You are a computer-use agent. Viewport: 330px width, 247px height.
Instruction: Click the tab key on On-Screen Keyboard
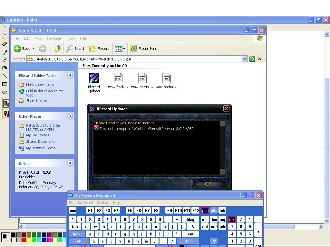(75, 227)
